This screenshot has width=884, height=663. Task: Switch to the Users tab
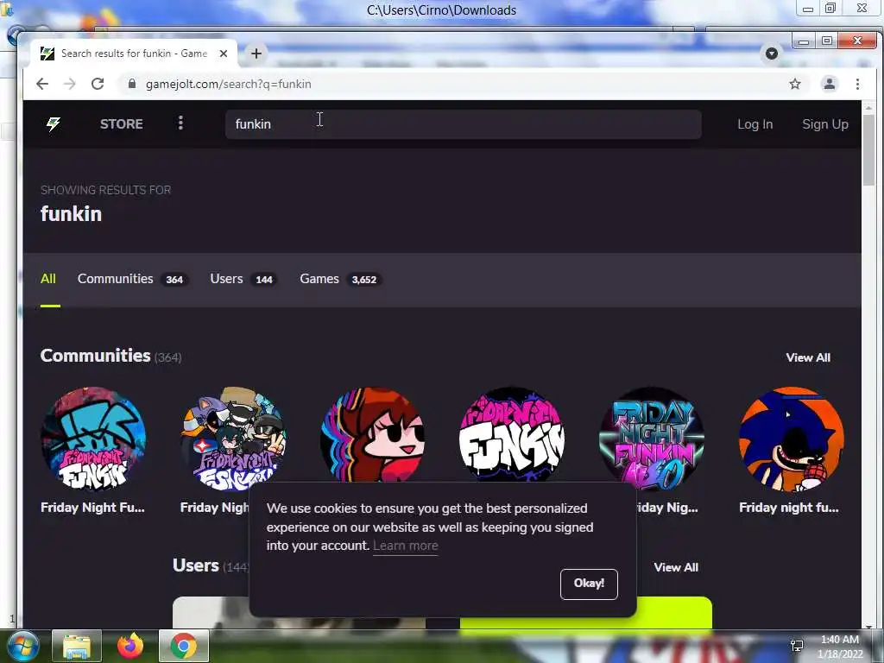pyautogui.click(x=243, y=279)
